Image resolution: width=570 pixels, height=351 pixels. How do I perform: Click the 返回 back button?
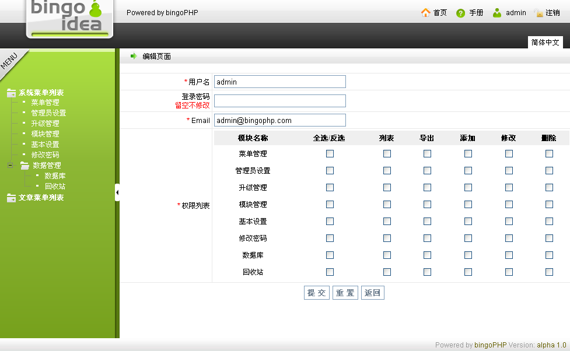[x=372, y=292]
